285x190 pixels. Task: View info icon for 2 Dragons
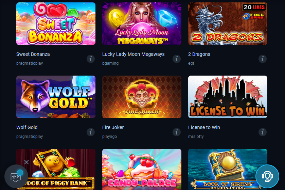(263, 59)
